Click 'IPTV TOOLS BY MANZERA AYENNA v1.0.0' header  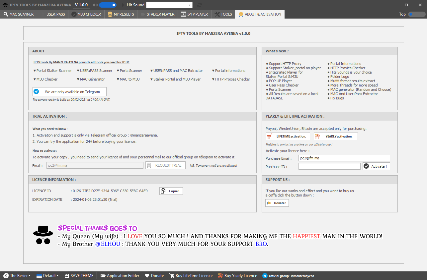(x=213, y=33)
